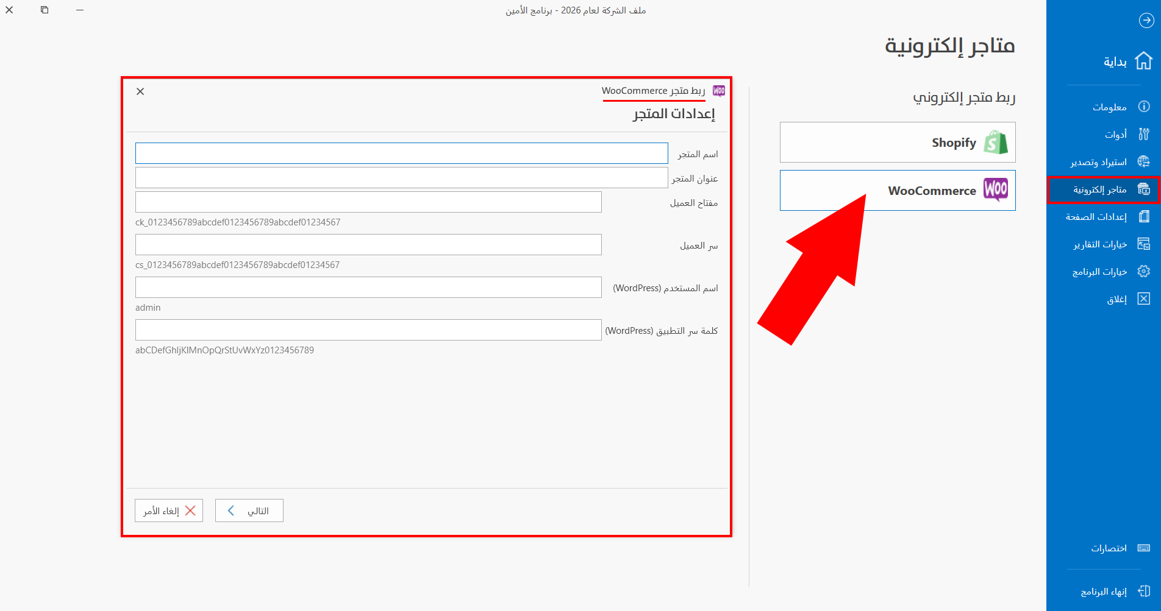Click the معلومات info icon
The width and height of the screenshot is (1161, 611).
(1144, 107)
